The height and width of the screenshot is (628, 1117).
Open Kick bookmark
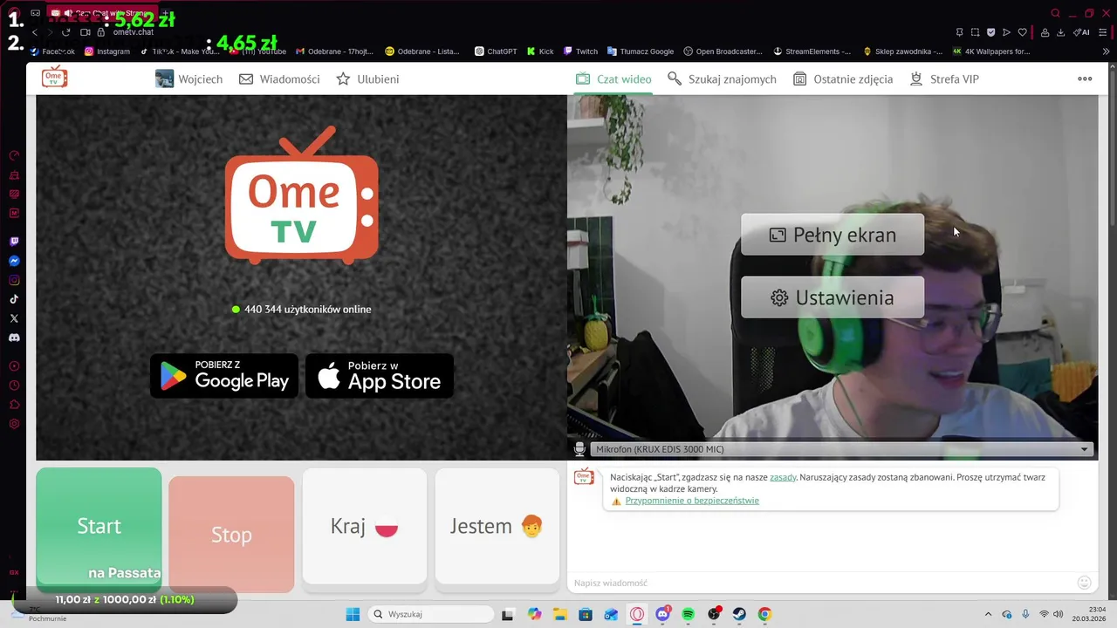(x=540, y=51)
